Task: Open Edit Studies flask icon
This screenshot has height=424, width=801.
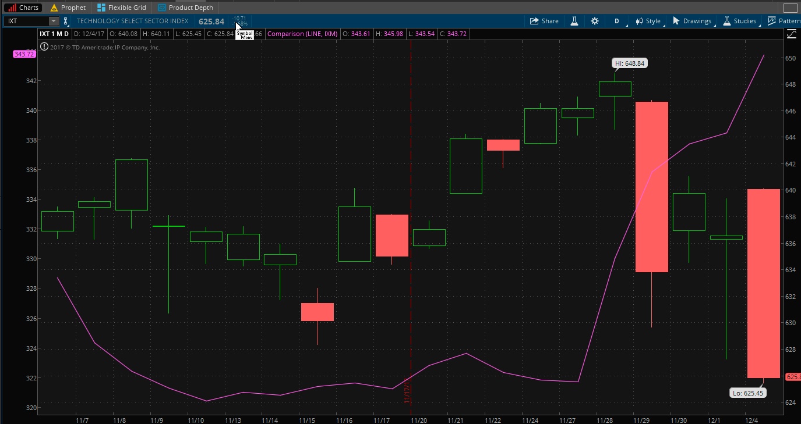Action: click(574, 21)
